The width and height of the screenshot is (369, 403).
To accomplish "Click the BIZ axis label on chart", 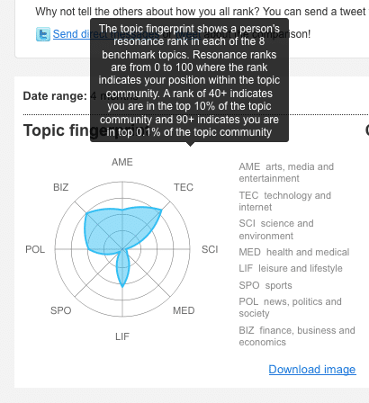I will point(60,187).
